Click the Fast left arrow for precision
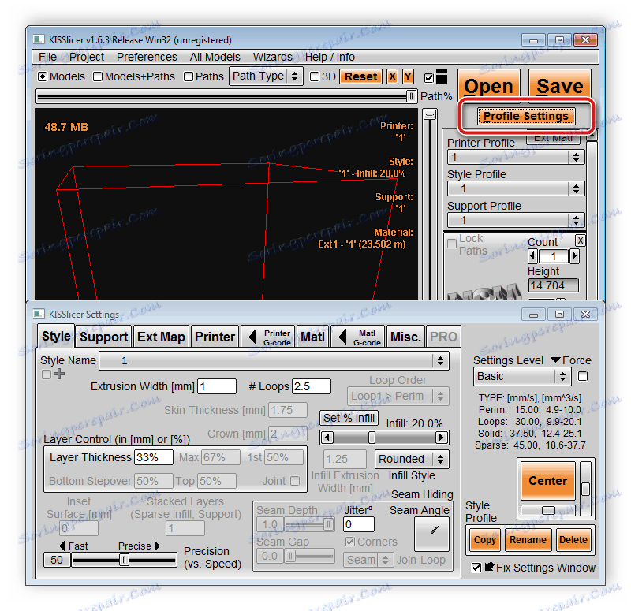Image resolution: width=631 pixels, height=611 pixels. coord(62,546)
